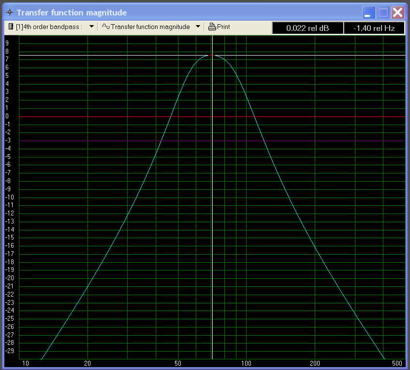Click the -29 dB axis label
The height and width of the screenshot is (370, 410).
point(9,351)
